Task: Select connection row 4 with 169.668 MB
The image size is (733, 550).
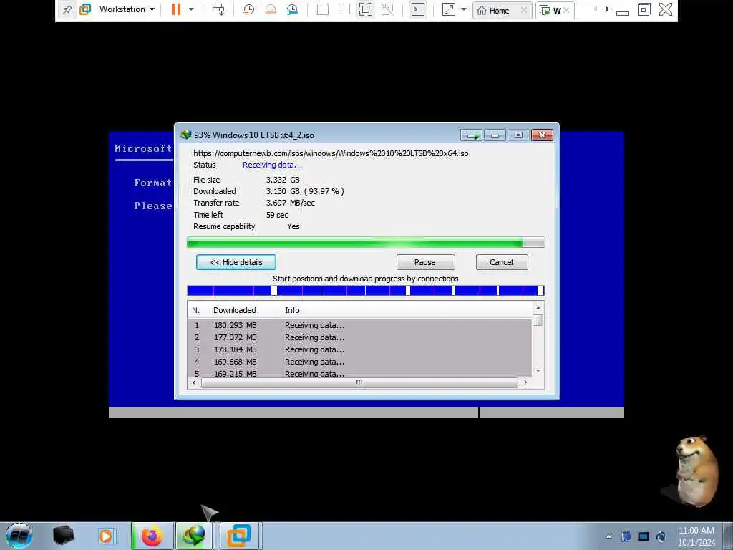Action: pos(359,362)
